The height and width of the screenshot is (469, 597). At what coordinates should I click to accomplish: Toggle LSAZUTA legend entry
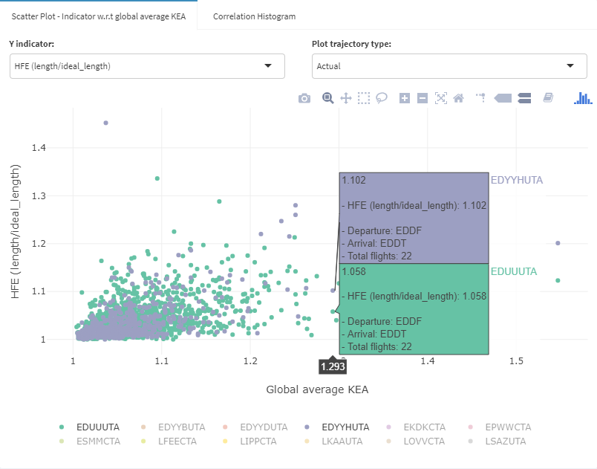coord(497,441)
